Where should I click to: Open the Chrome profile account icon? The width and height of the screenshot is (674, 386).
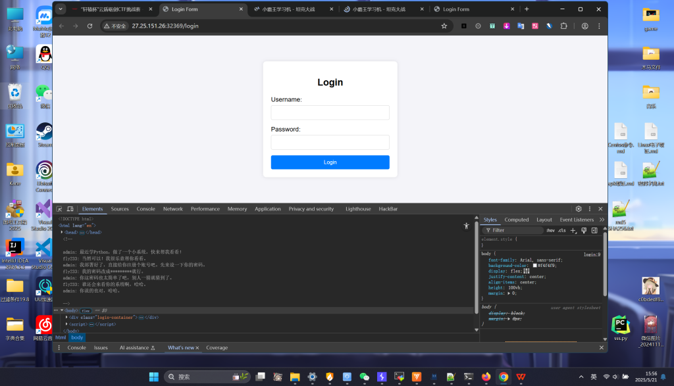pyautogui.click(x=585, y=26)
